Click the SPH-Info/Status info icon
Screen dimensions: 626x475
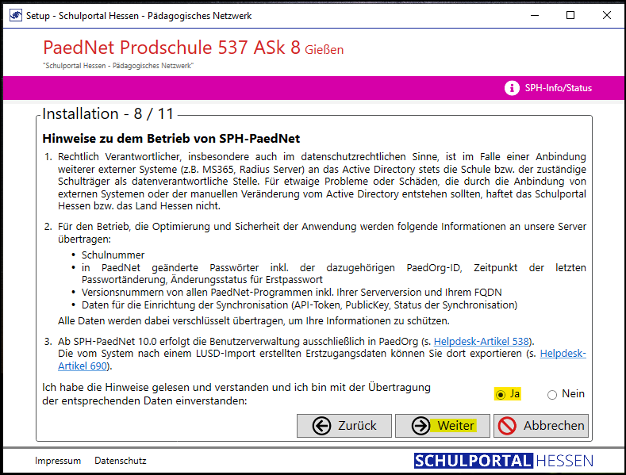coord(512,88)
